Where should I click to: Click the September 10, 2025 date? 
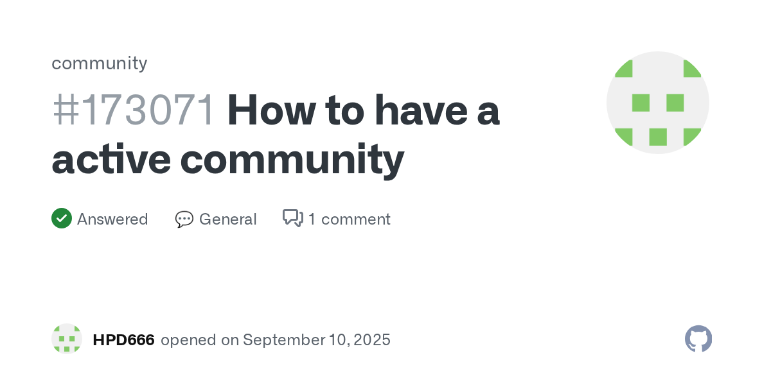point(317,340)
